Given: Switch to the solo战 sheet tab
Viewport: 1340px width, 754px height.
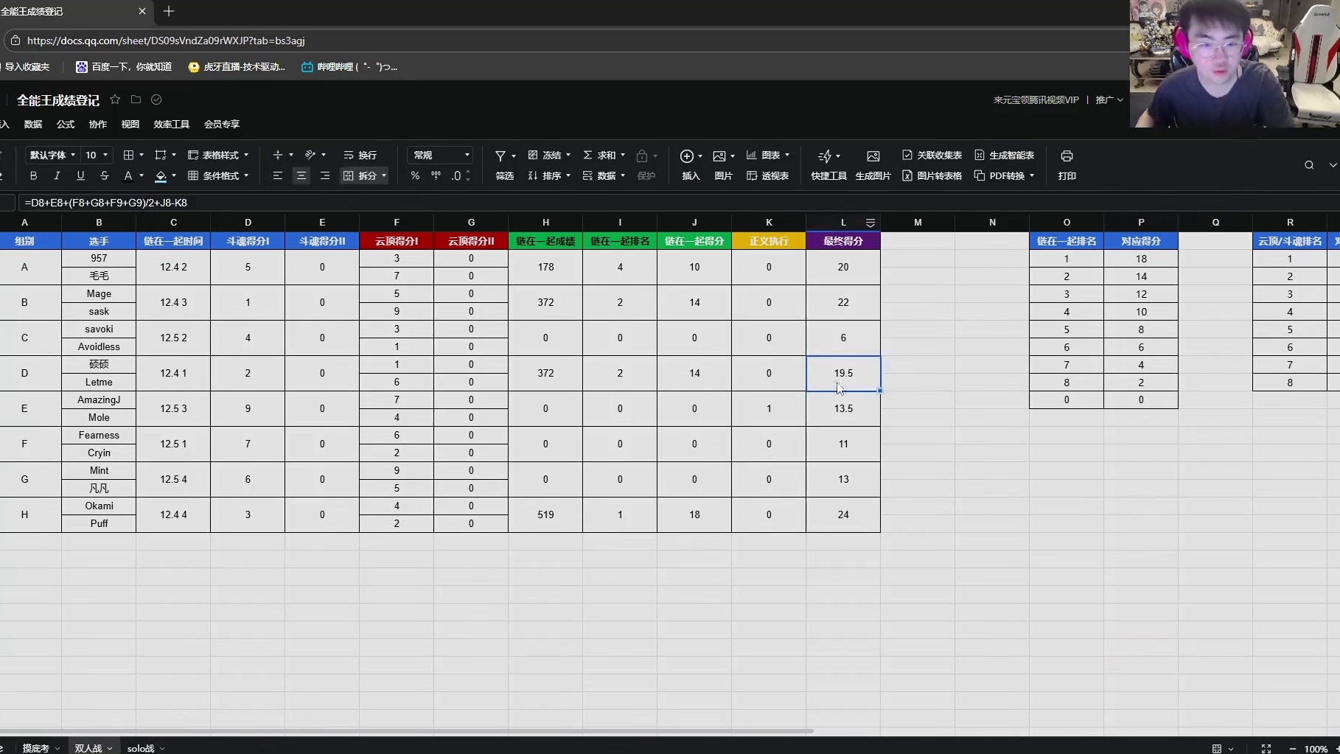Looking at the screenshot, I should pyautogui.click(x=141, y=748).
